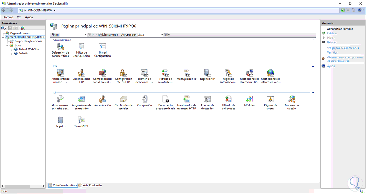This screenshot has width=366, height=194.
Task: Click the Filtro input field
Action: (72, 35)
